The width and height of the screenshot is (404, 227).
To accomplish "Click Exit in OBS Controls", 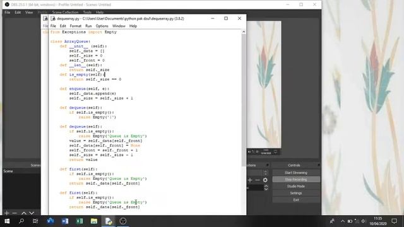I will [296, 200].
